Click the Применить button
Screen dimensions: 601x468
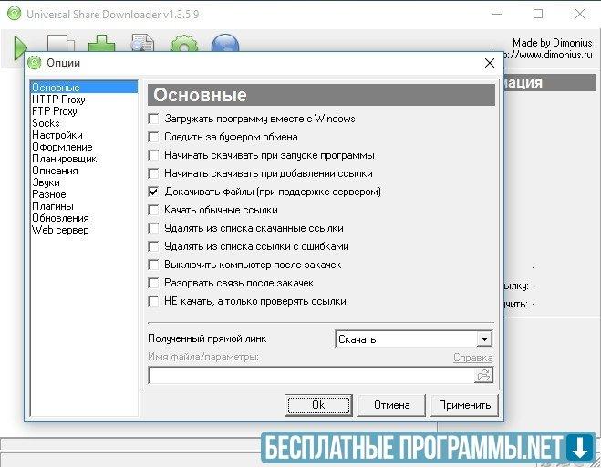(464, 405)
